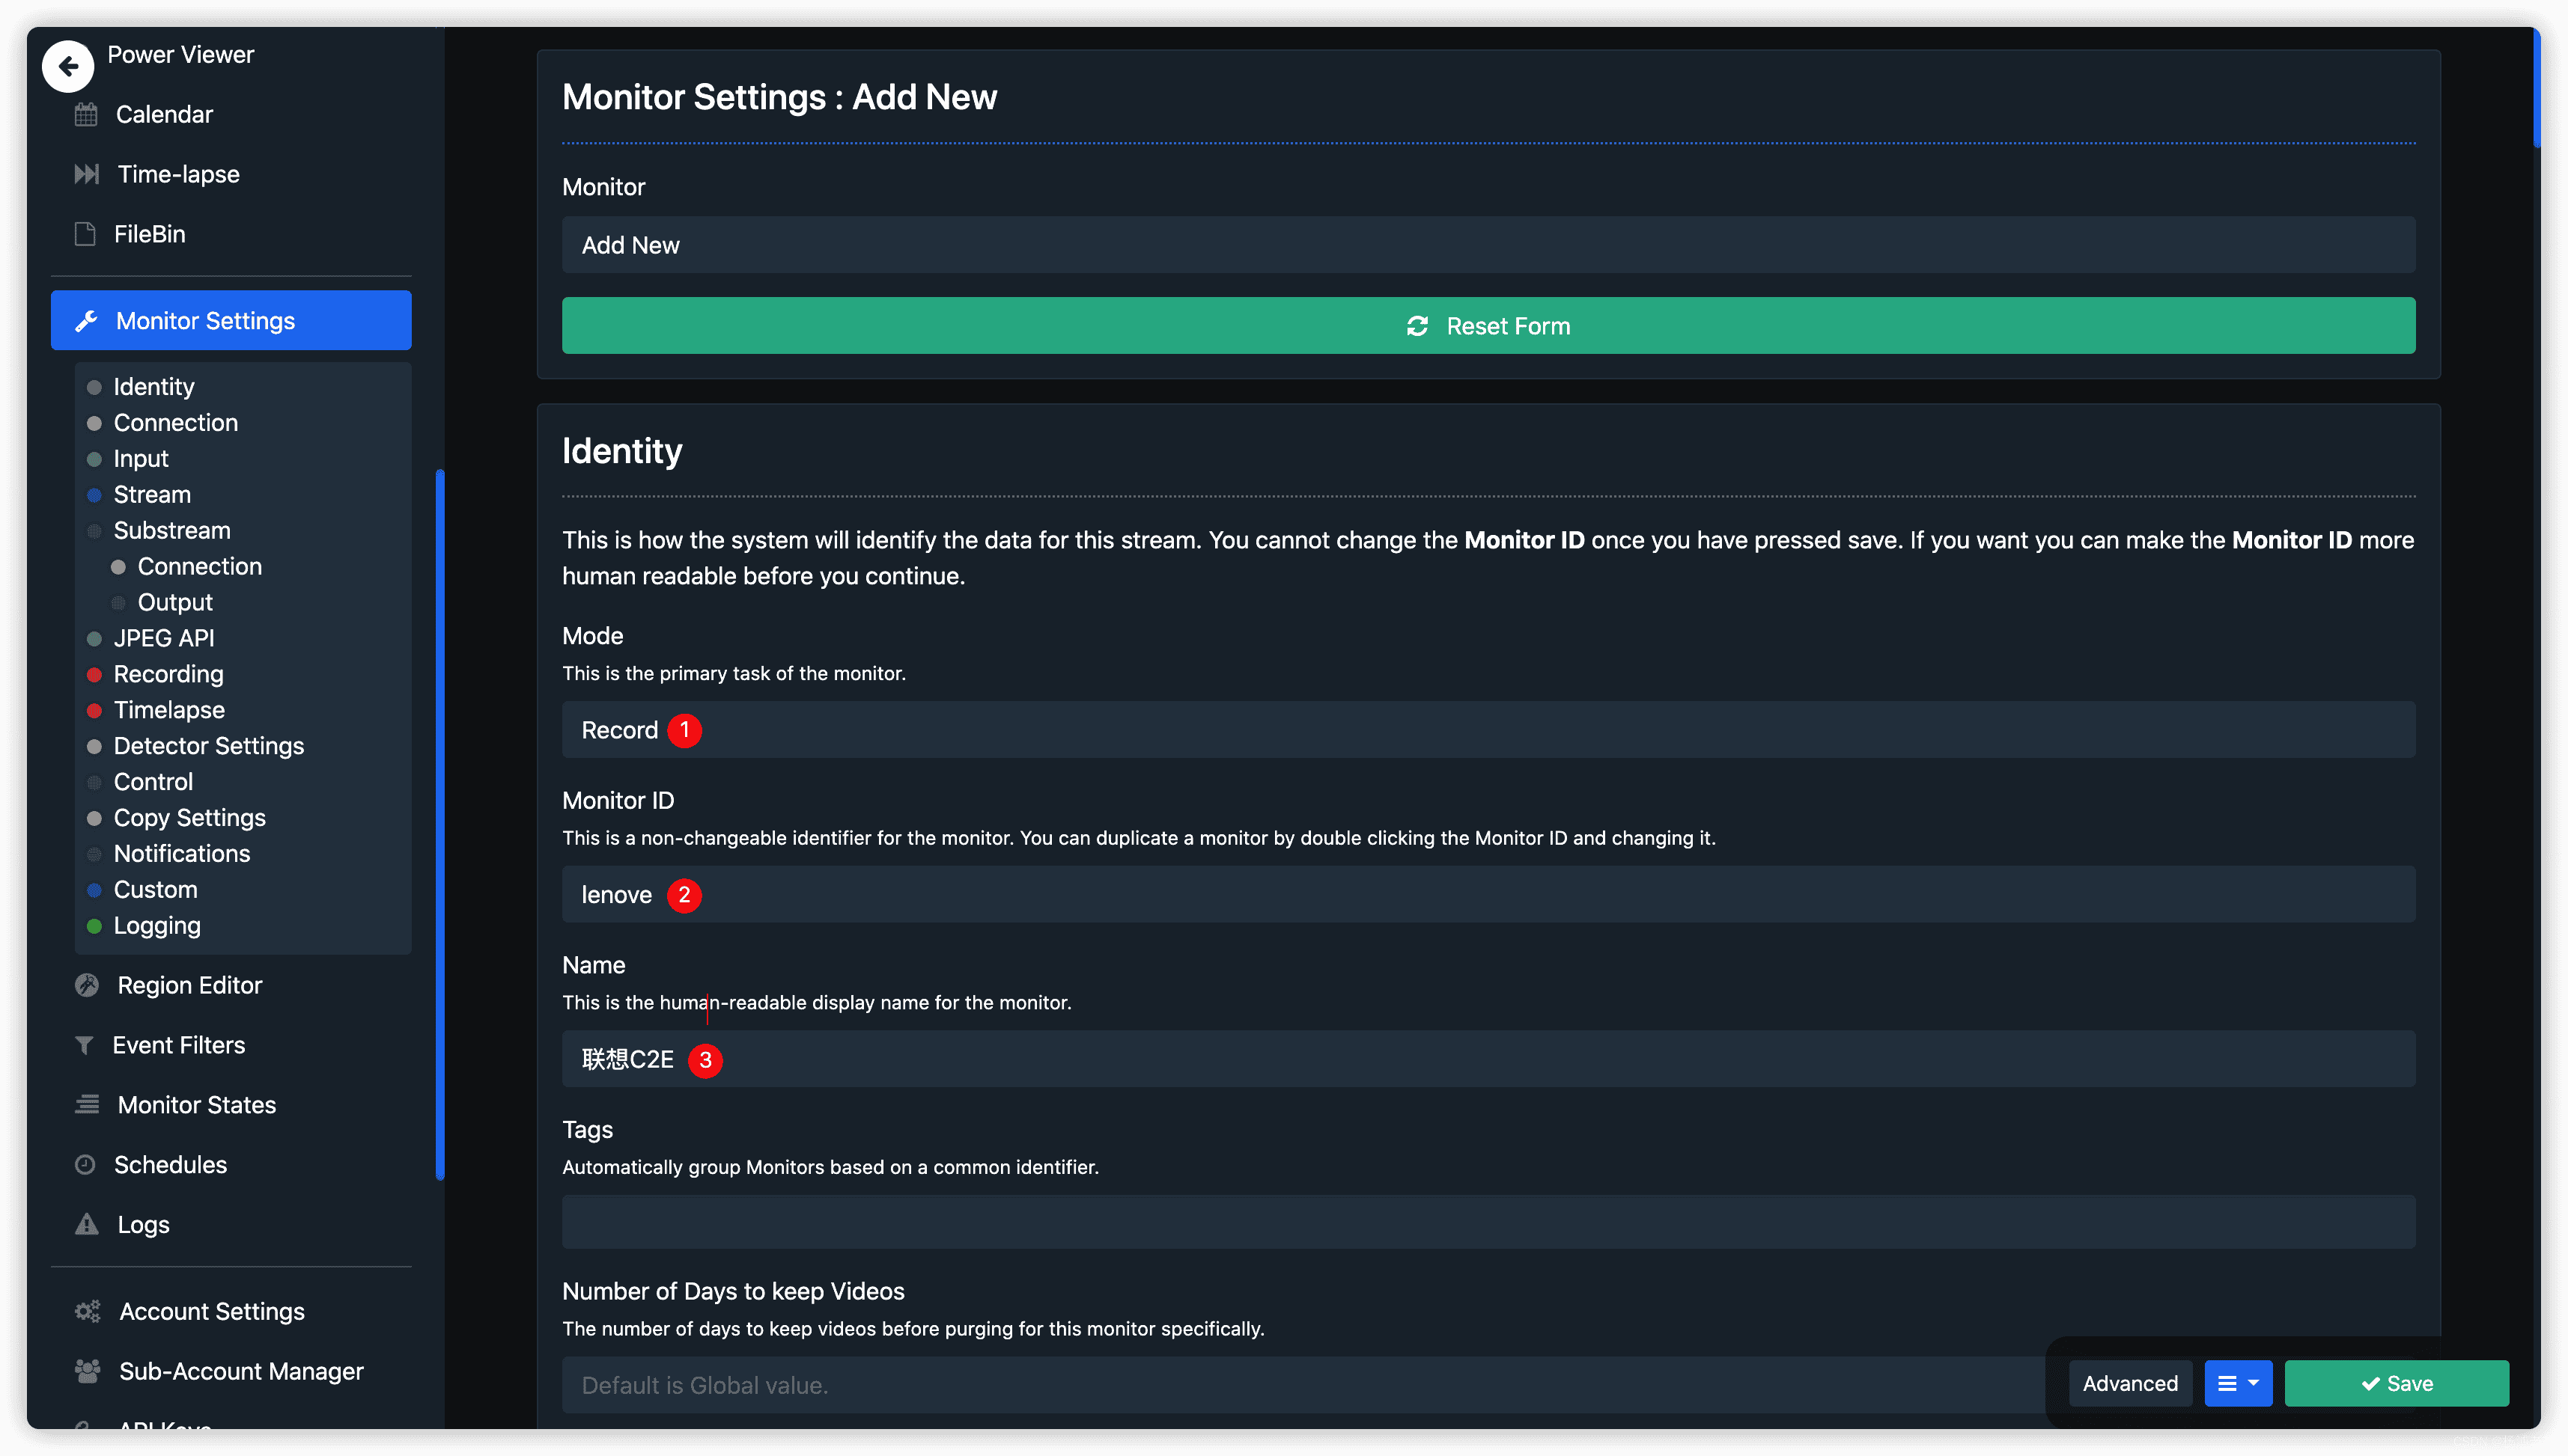Click the Logs warning triangle icon
The width and height of the screenshot is (2568, 1456).
(x=87, y=1225)
